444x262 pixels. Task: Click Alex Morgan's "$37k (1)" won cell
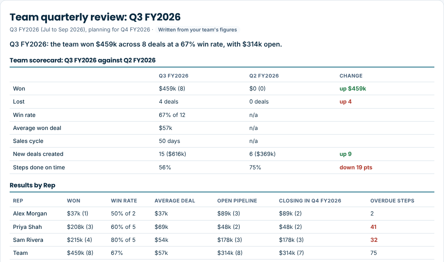(77, 213)
